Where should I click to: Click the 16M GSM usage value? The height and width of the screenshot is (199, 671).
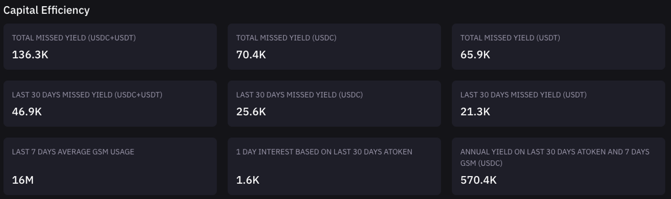[x=23, y=180]
